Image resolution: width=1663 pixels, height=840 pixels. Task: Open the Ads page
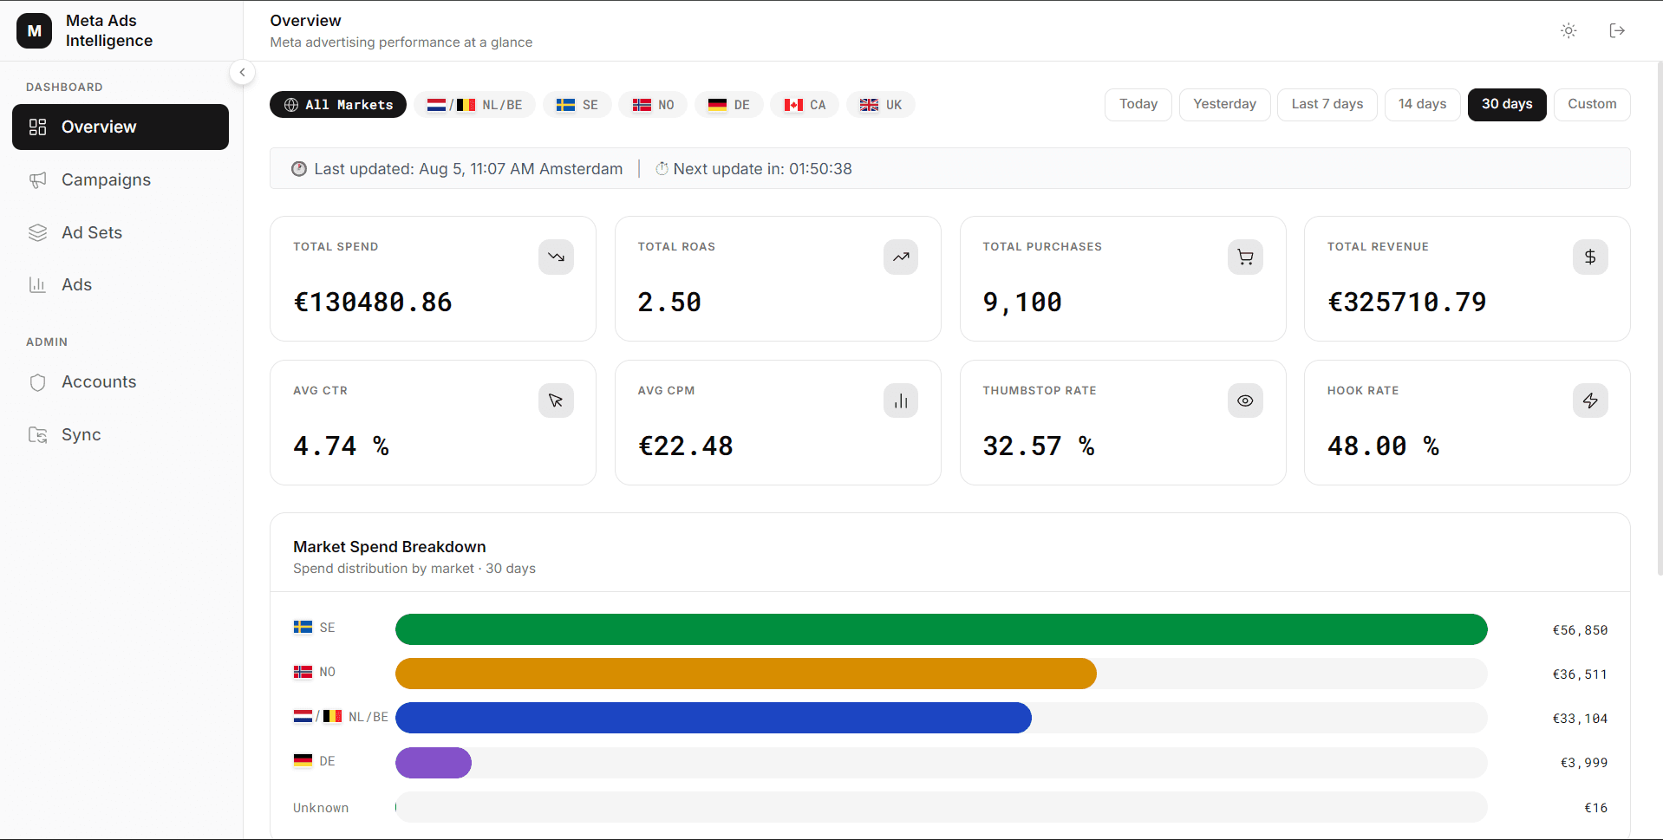coord(121,284)
